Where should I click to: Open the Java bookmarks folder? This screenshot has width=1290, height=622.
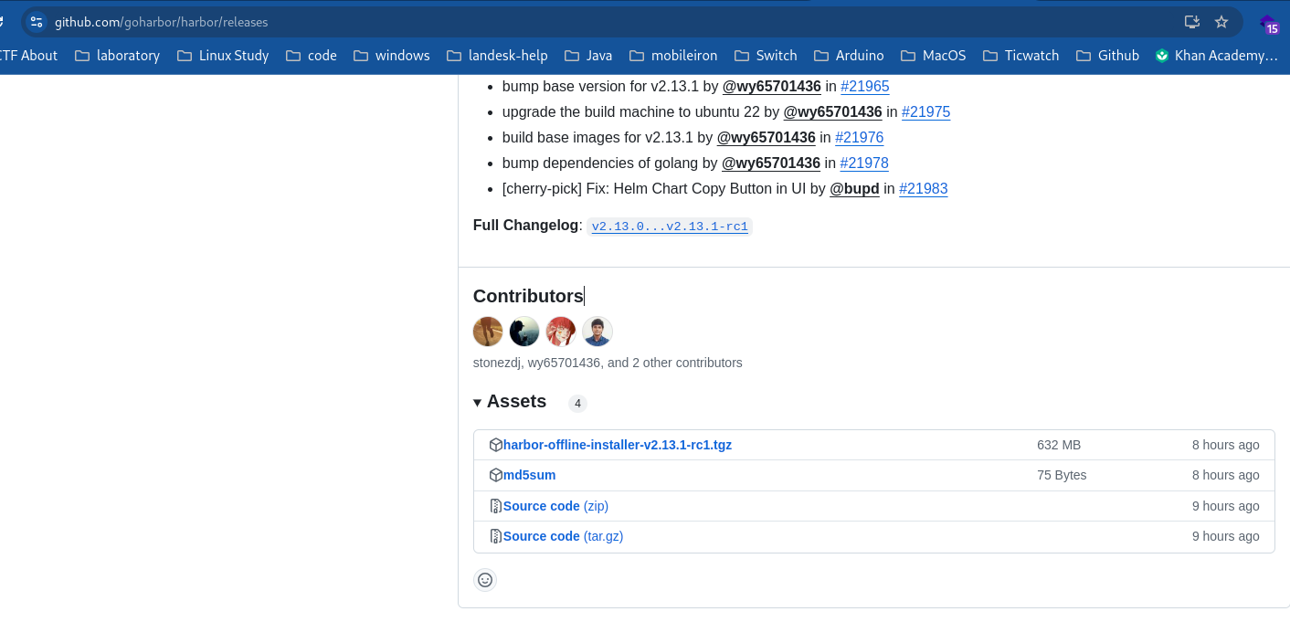tap(588, 56)
